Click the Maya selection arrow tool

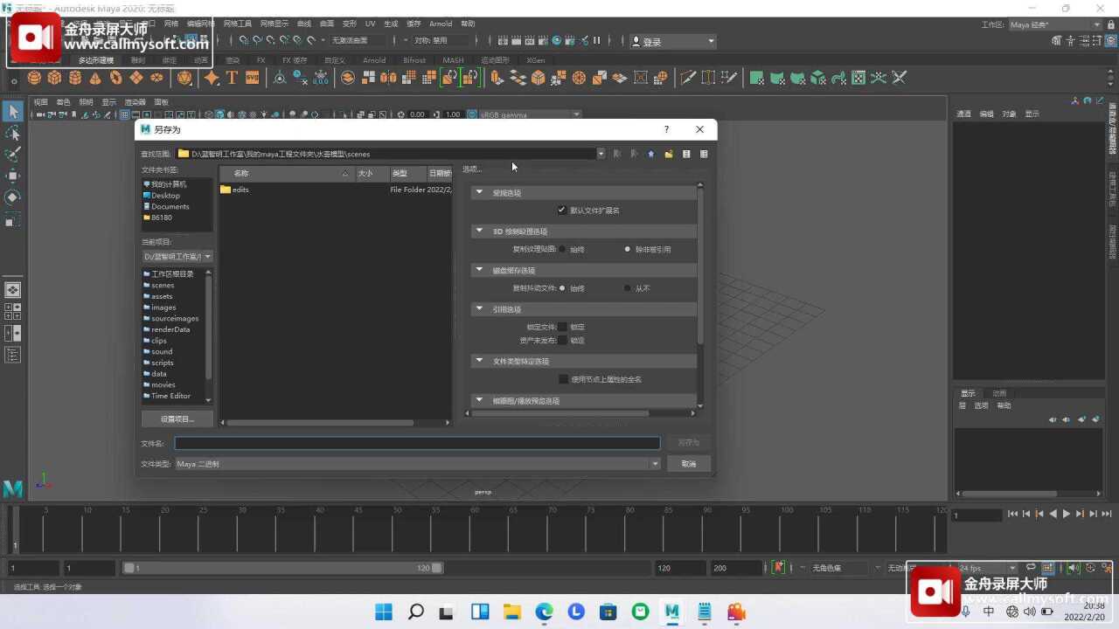point(12,111)
